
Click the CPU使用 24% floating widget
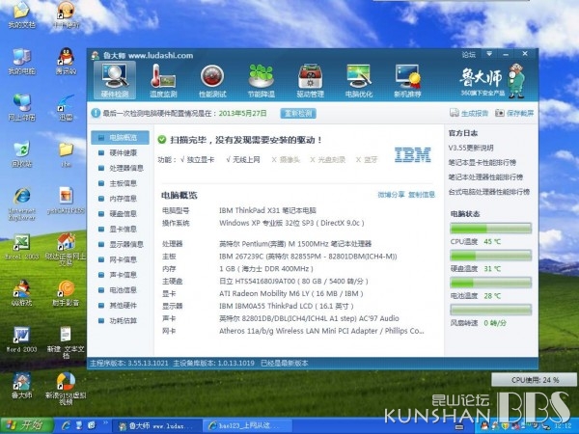(x=535, y=380)
